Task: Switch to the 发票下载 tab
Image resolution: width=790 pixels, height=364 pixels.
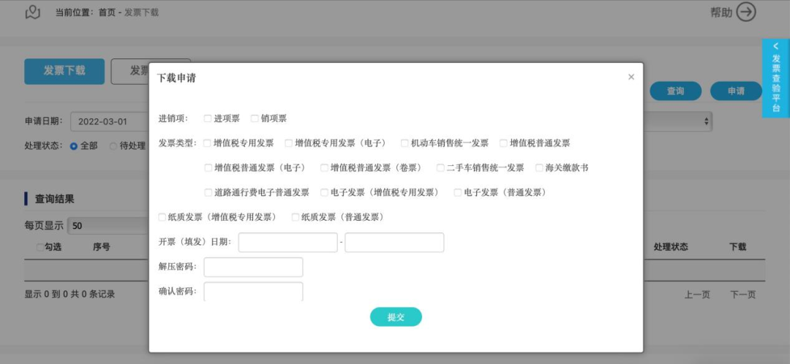Action: (64, 71)
